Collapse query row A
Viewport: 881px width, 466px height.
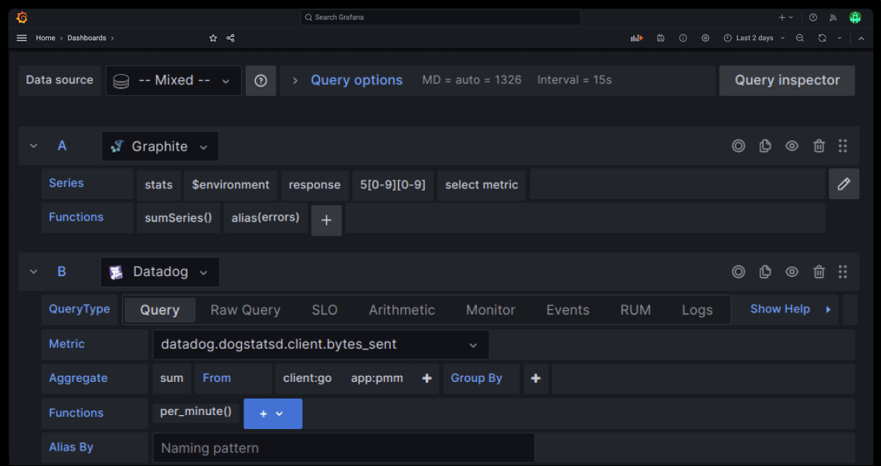(33, 146)
